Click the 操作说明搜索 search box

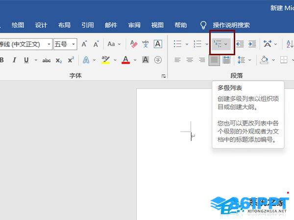point(231,25)
